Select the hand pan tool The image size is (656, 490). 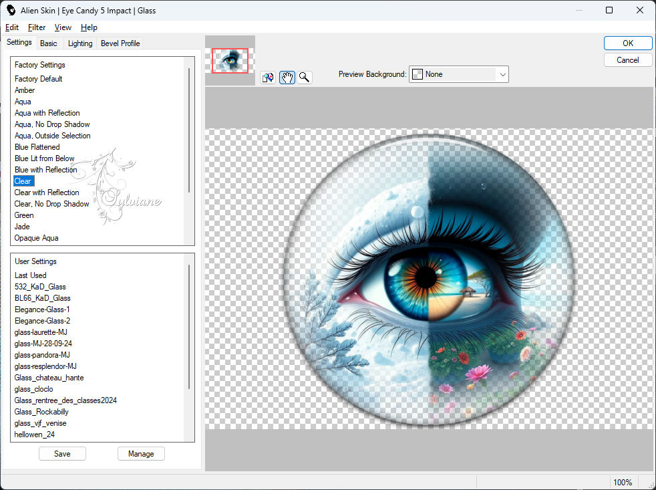[x=287, y=78]
